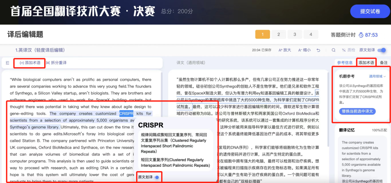Go to question 2
The image size is (391, 183).
(x=278, y=34)
